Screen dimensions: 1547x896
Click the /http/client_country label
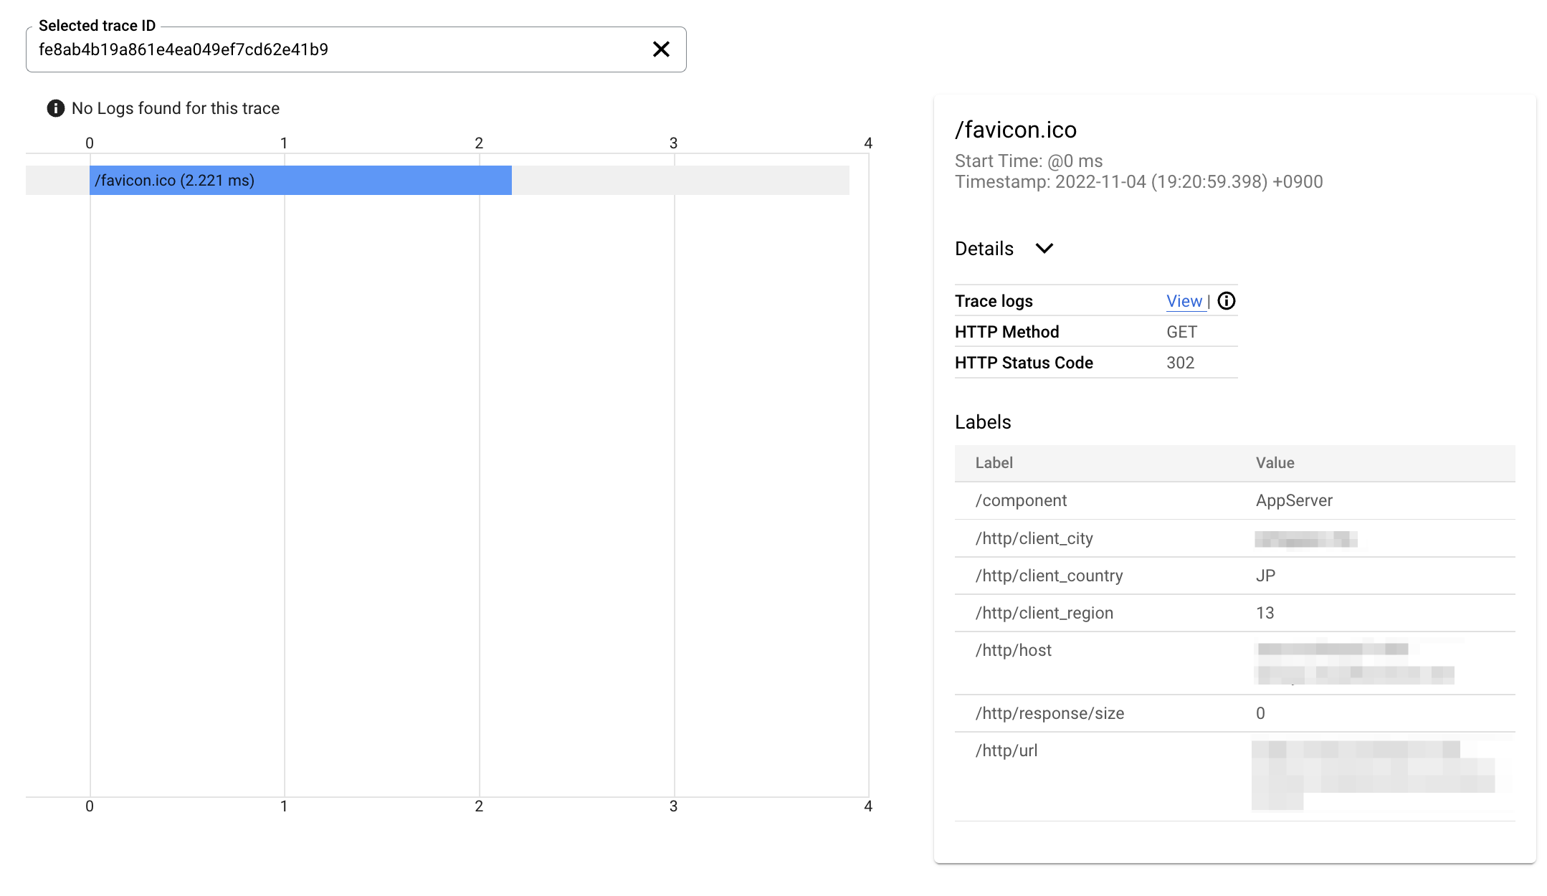1049,576
